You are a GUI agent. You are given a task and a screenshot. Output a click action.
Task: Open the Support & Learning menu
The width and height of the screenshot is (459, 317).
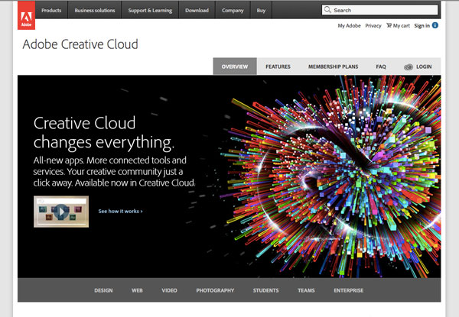tap(150, 10)
